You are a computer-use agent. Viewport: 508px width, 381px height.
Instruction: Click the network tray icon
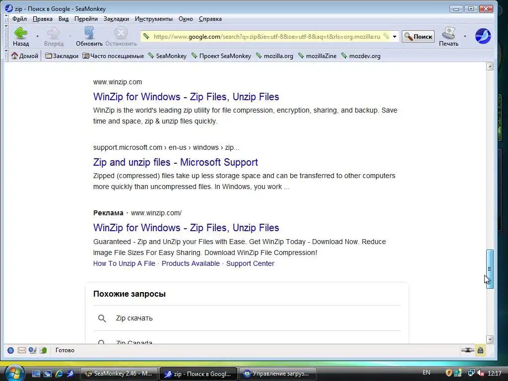pyautogui.click(x=471, y=373)
